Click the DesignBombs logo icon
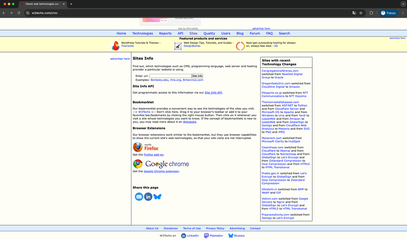Screen dimensions: 407x240 (178, 46)
